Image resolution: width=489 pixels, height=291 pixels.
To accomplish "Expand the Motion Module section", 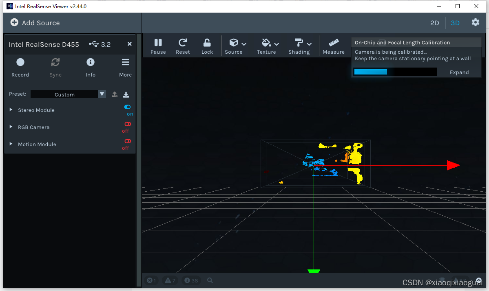I will tap(11, 144).
